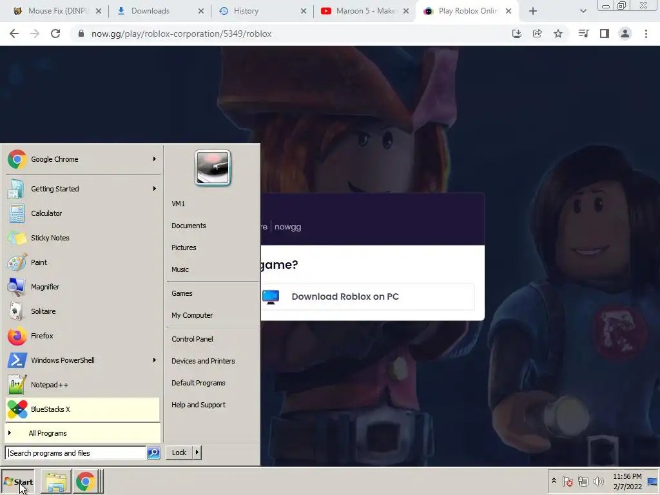Click the Action Center flag tray icon
Viewport: 660px width, 495px height.
[567, 481]
